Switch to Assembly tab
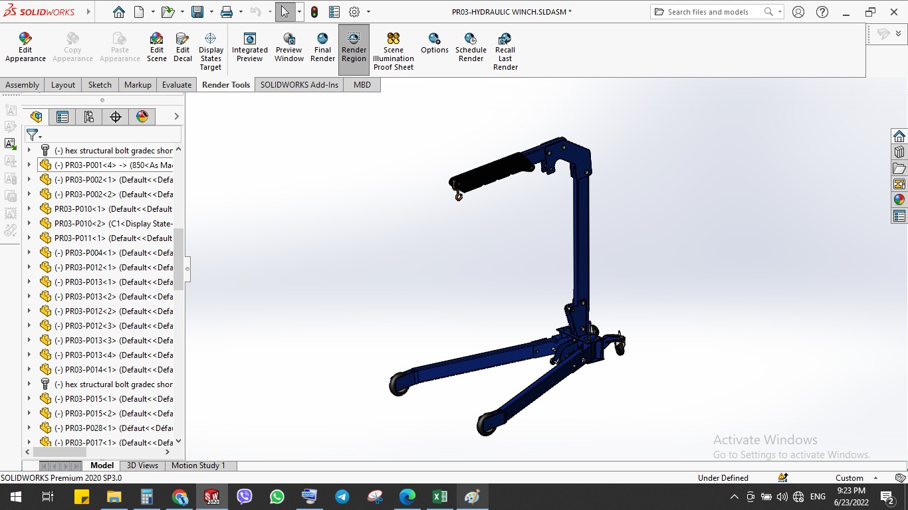 [23, 85]
